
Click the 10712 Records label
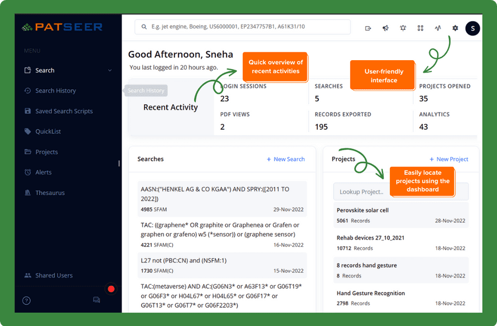point(355,249)
